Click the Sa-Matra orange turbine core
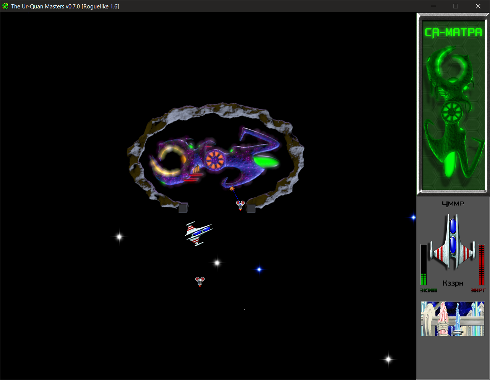The height and width of the screenshot is (380, 490). pyautogui.click(x=215, y=159)
